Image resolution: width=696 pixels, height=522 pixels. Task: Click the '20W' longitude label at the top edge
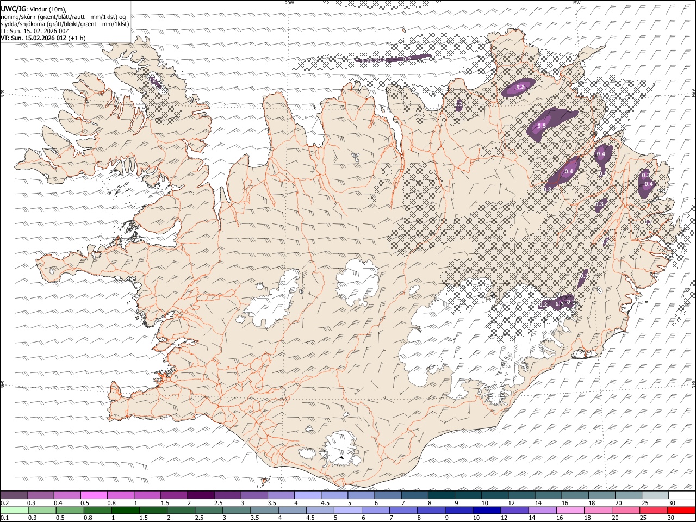coord(289,3)
